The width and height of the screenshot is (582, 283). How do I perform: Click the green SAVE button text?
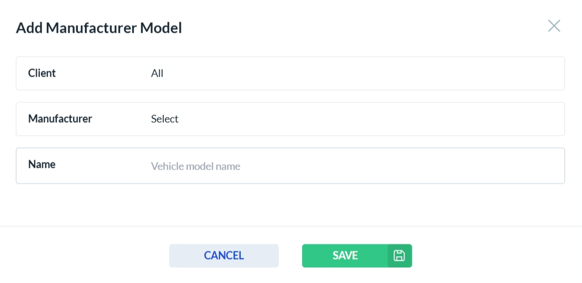pyautogui.click(x=345, y=256)
